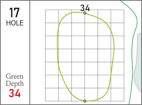Screen dimensions: 142x105
Task: Click the word Green in the depth label
Action: 14,76
